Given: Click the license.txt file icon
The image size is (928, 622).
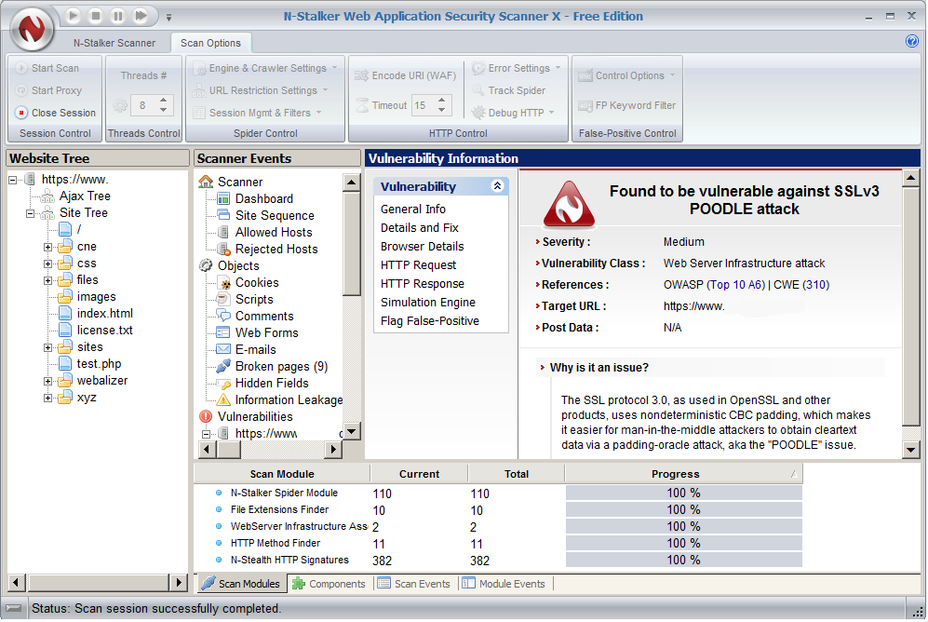Looking at the screenshot, I should (65, 330).
